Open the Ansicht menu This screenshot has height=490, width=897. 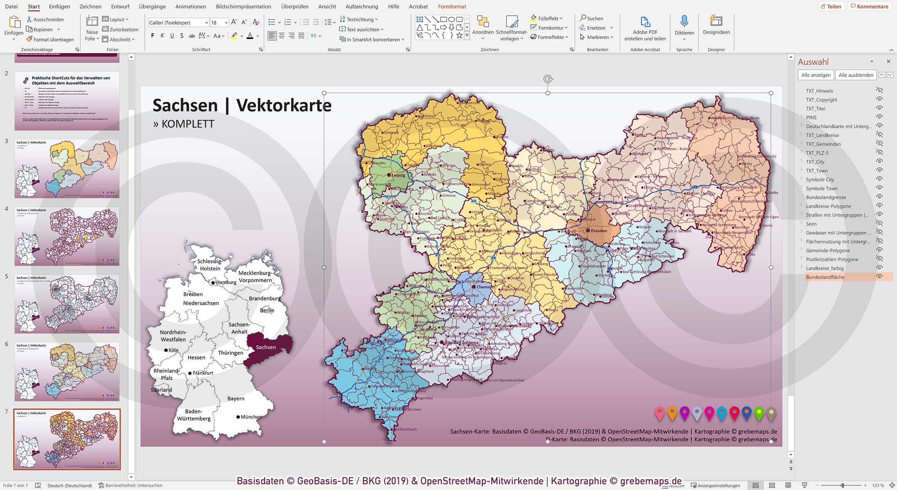pyautogui.click(x=327, y=7)
